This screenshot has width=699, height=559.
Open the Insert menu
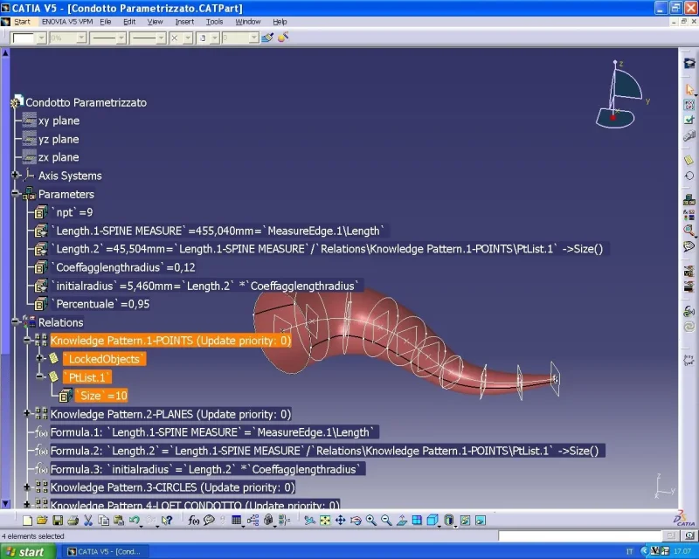(184, 21)
